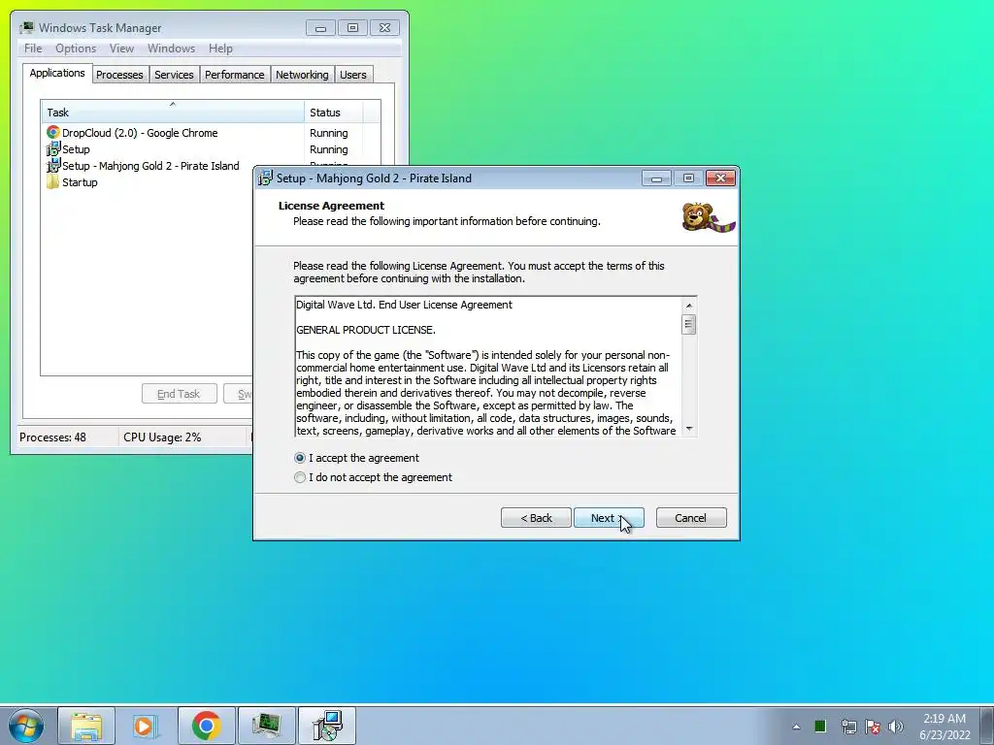This screenshot has height=745, width=994.
Task: Click the installer icon next to Setup task
Action: click(x=53, y=149)
